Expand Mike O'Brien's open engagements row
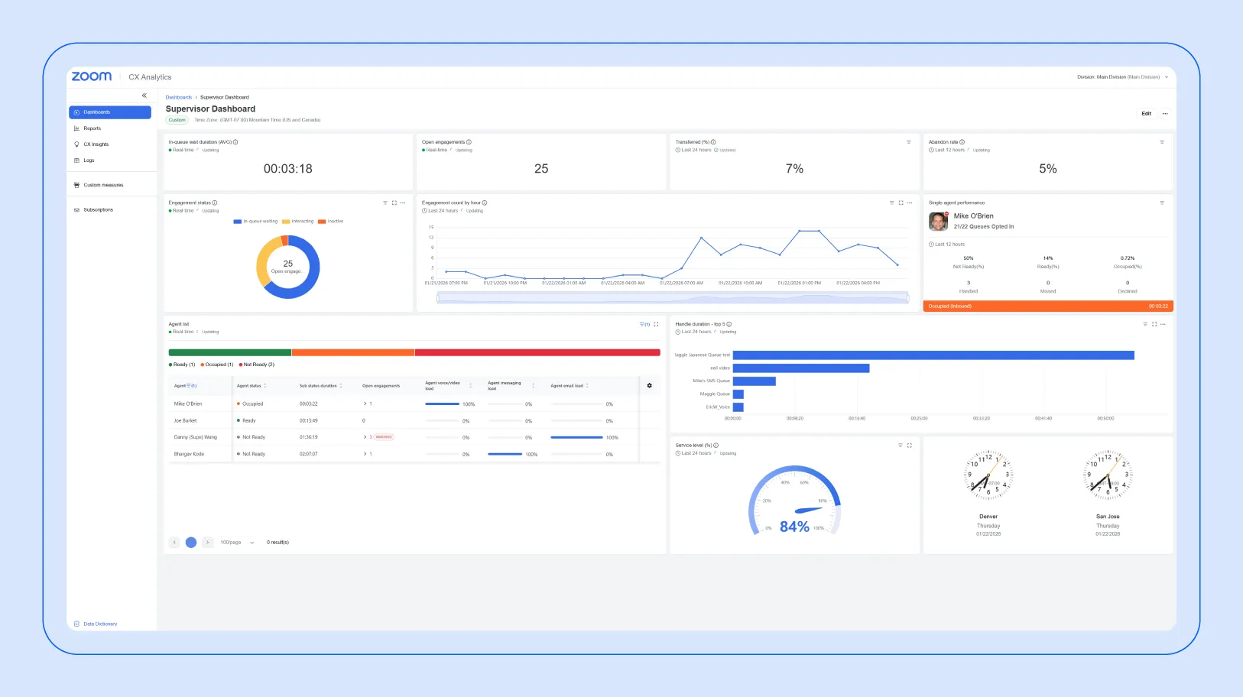This screenshot has width=1243, height=697. 365,404
